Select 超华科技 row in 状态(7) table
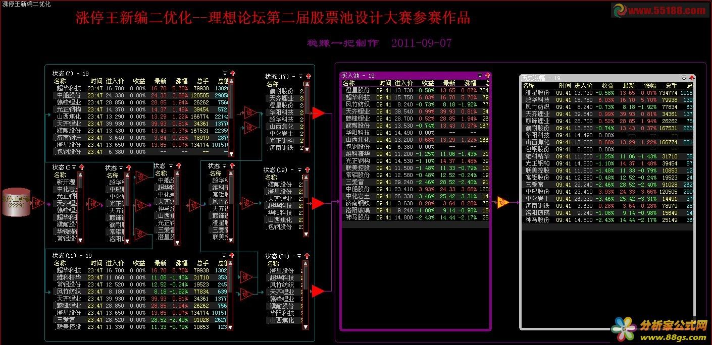712x345 pixels. [x=140, y=88]
